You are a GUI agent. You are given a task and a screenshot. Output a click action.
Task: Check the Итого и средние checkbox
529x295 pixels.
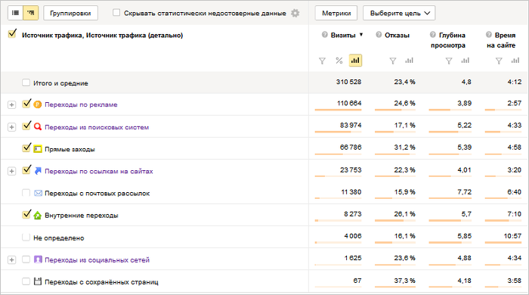(x=26, y=82)
